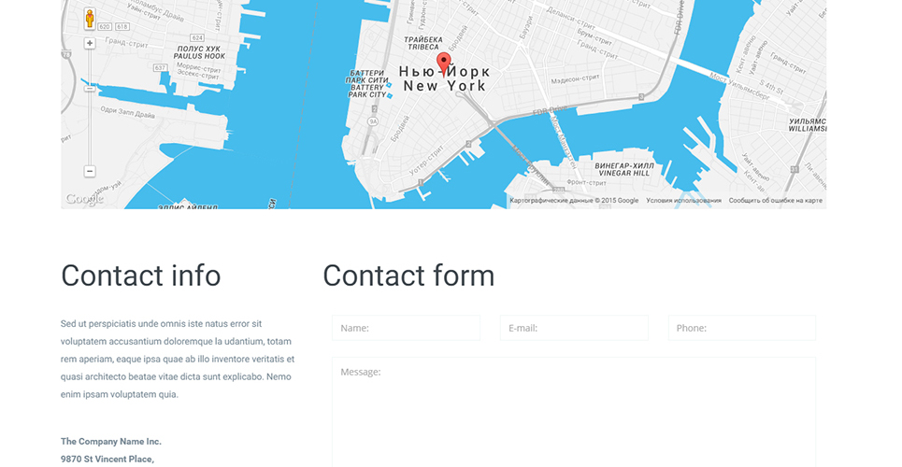This screenshot has height=467, width=902.
Task: Click the Мэдисон-стрит street label
Action: 575,80
